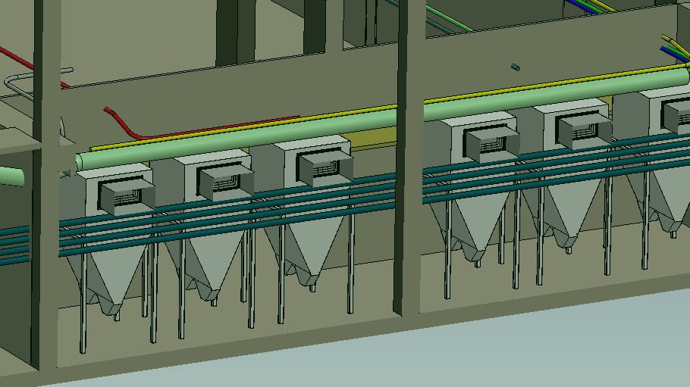The width and height of the screenshot is (690, 387).
Task: Click the partially visible rightmost hopper
Action: pos(667,189)
